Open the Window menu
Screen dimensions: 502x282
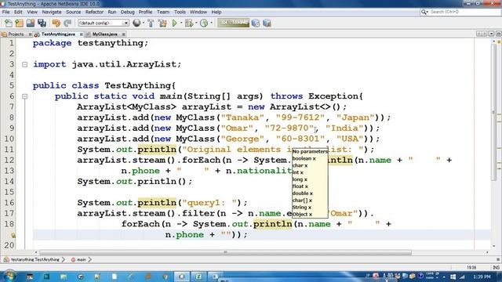(198, 12)
